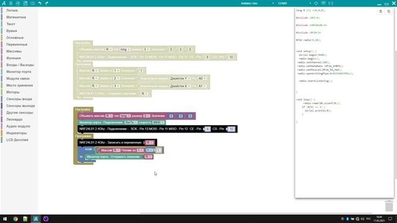The height and width of the screenshot is (223, 397).
Task: Open the "Переменные" block category
Action: [x=17, y=45]
